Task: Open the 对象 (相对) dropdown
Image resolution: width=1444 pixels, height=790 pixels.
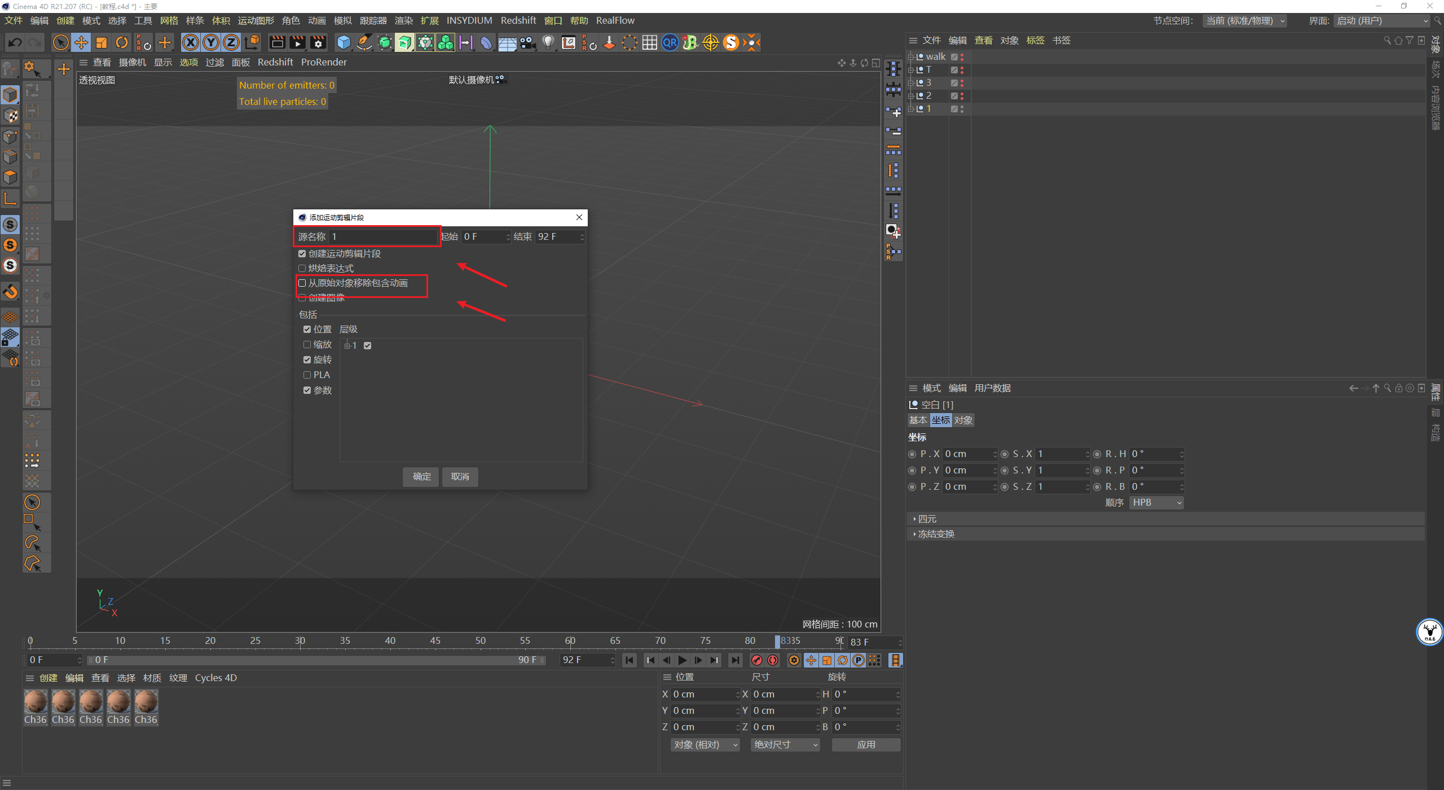Action: [705, 744]
